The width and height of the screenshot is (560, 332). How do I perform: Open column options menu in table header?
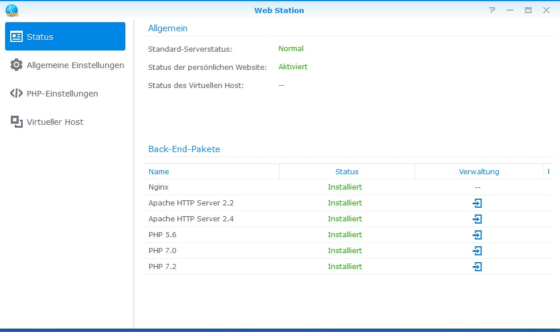548,171
